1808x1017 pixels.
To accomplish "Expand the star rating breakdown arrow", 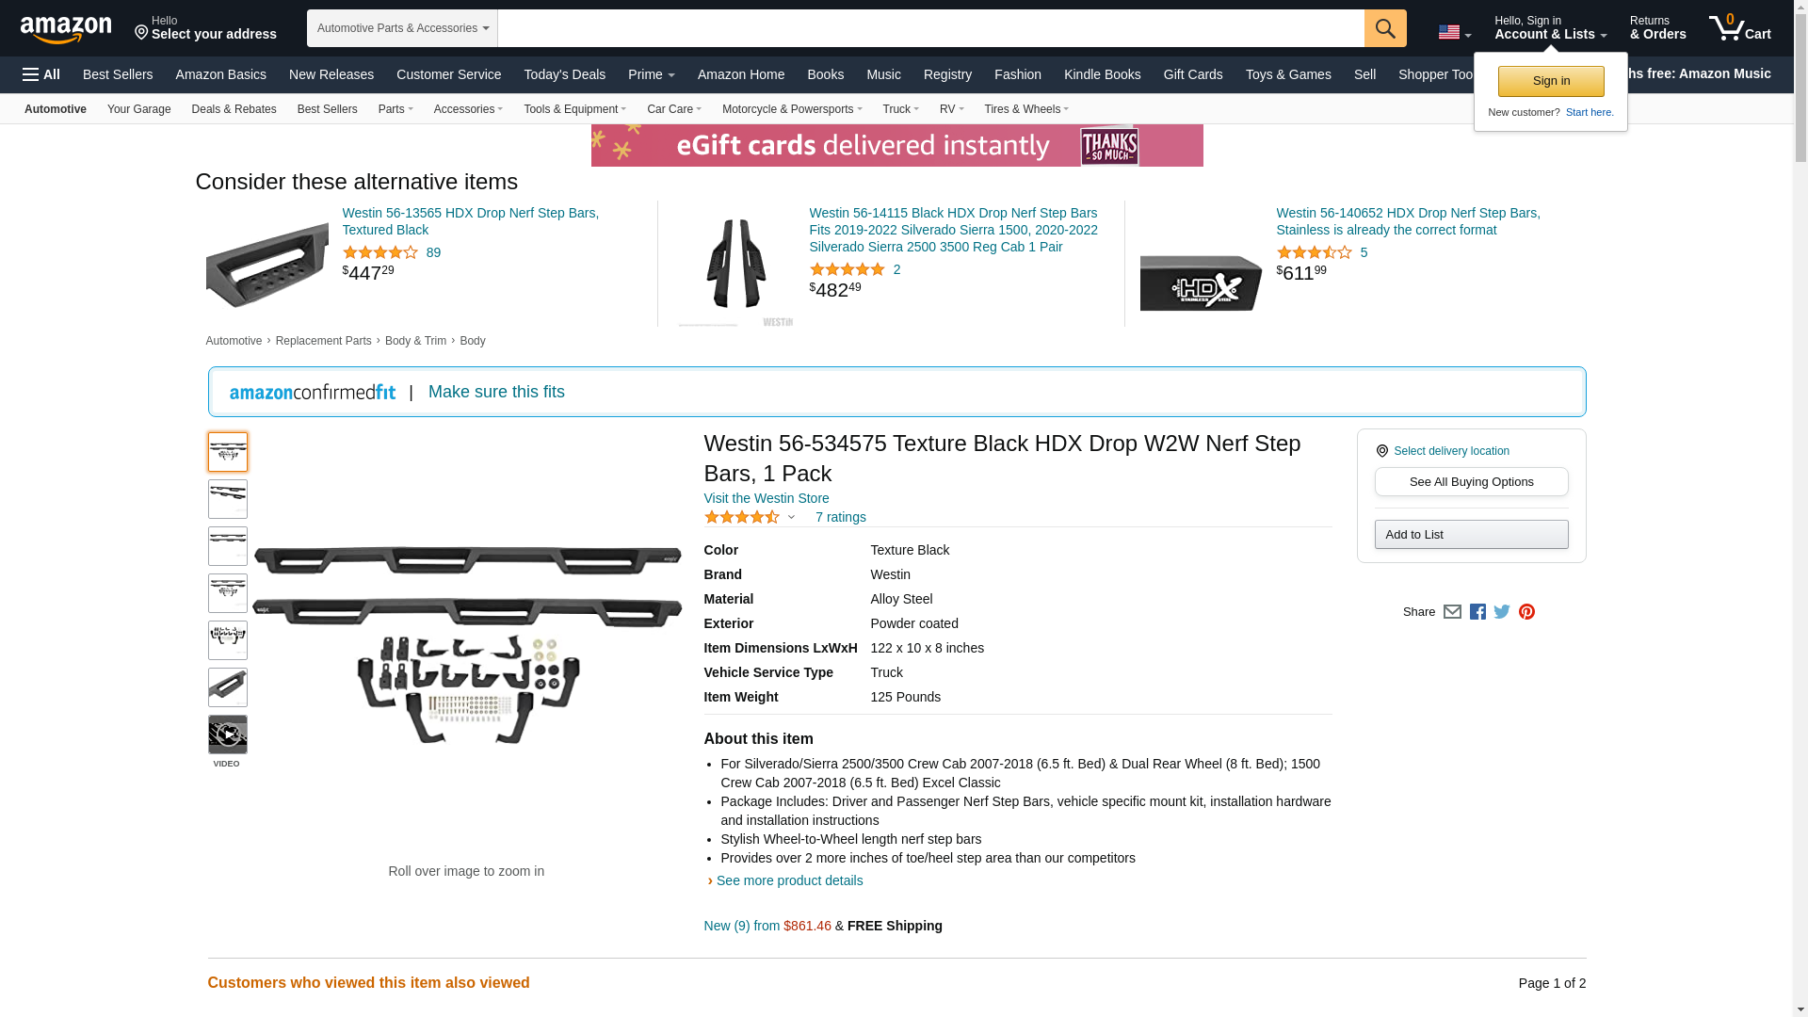I will [x=791, y=517].
